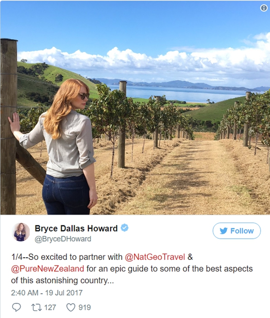Click the info icon on the photo
The width and height of the screenshot is (270, 318).
pos(264,8)
